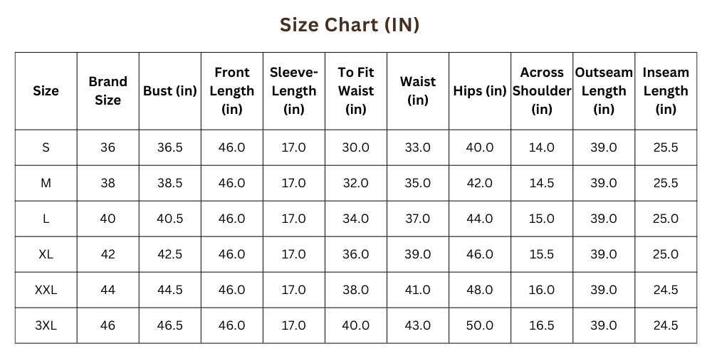Viewport: 712px width, 356px height.
Task: Select the Outseam Length column header
Action: tap(604, 91)
